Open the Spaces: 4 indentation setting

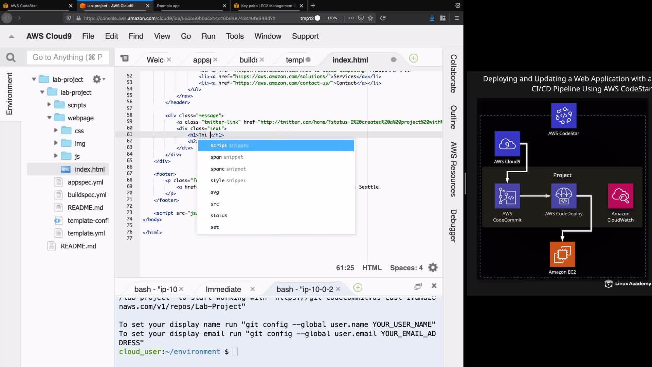click(406, 268)
